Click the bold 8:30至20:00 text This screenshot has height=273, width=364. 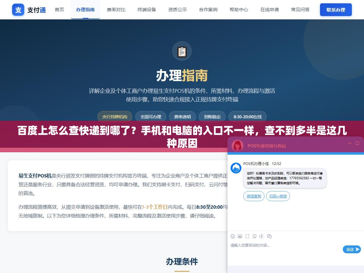(x=209, y=207)
